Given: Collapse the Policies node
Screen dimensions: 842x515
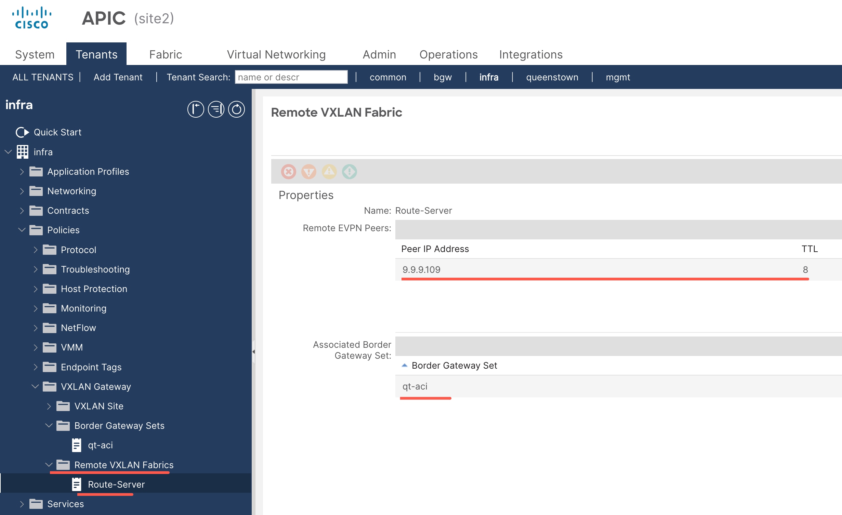Looking at the screenshot, I should 22,229.
